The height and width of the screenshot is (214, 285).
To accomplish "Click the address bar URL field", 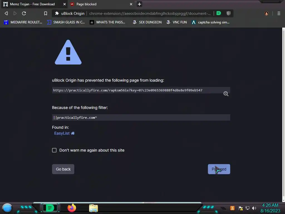I will (150, 13).
